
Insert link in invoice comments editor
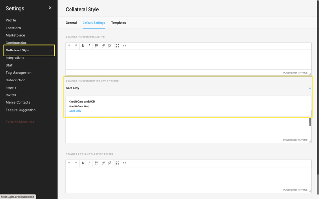pos(103,46)
